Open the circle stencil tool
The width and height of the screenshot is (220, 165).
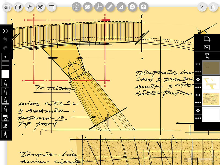point(132,7)
